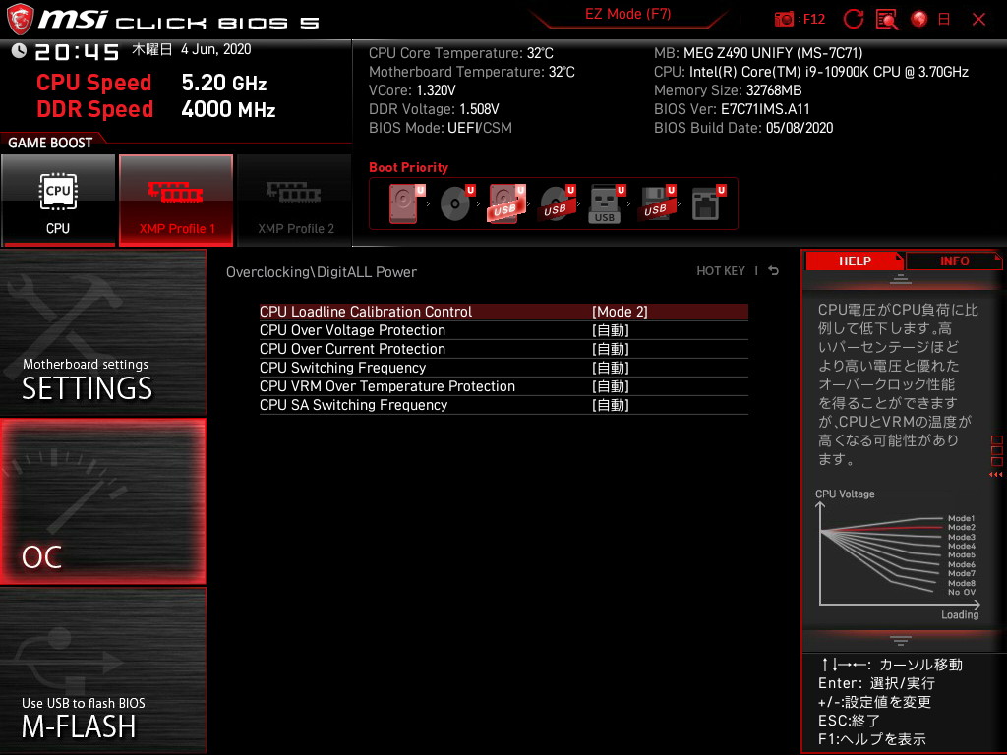The width and height of the screenshot is (1007, 755).
Task: Toggle XMP Profile 1
Action: pyautogui.click(x=176, y=201)
